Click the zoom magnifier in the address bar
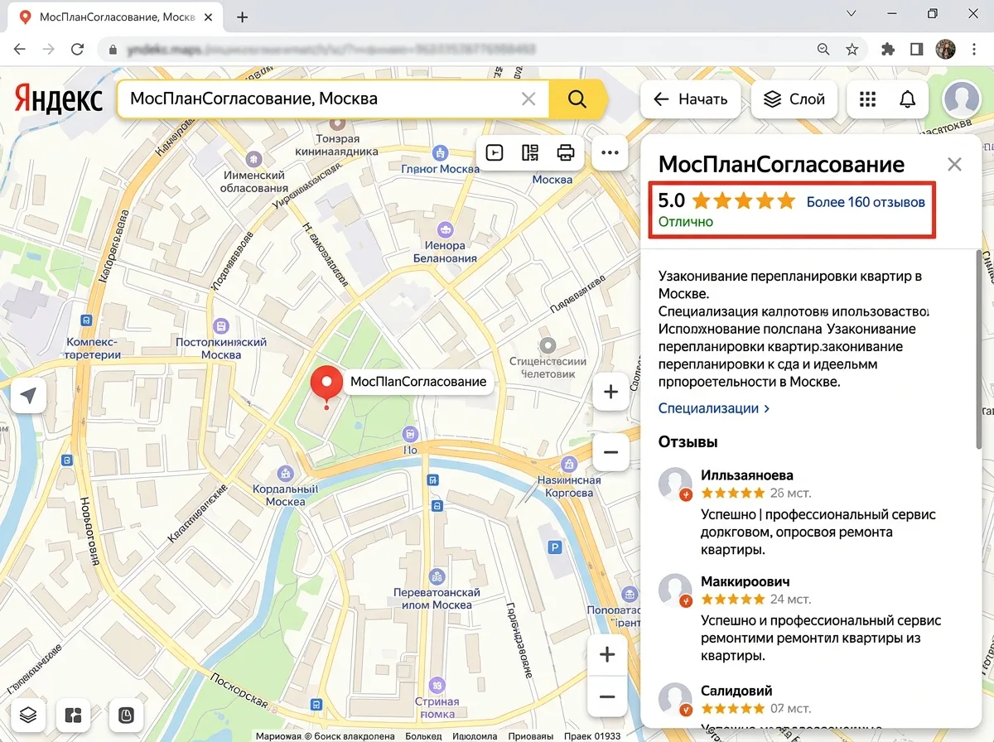 823,49
